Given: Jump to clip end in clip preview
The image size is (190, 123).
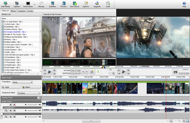Looking at the screenshot, I should tap(55, 73).
